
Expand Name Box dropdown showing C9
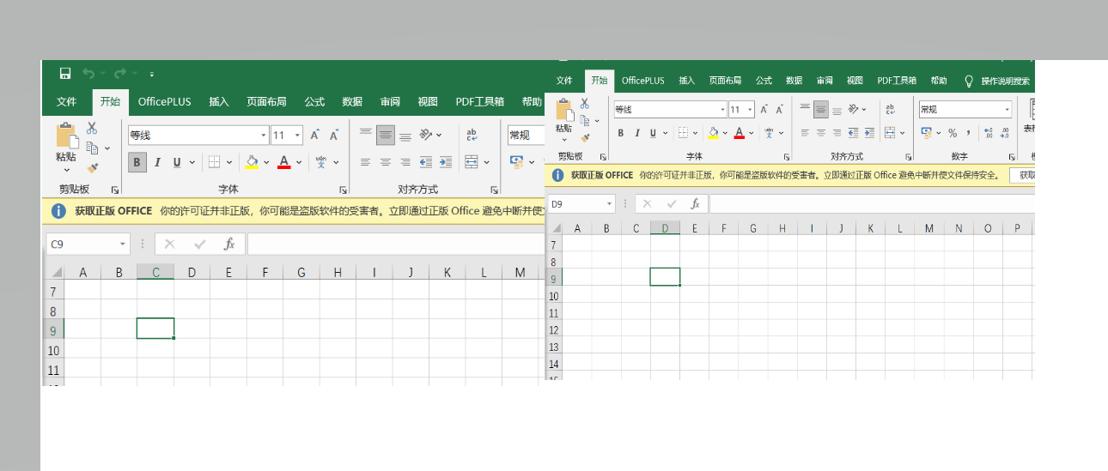point(123,245)
